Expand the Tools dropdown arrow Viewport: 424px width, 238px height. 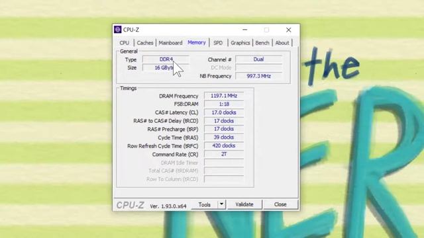coord(221,204)
